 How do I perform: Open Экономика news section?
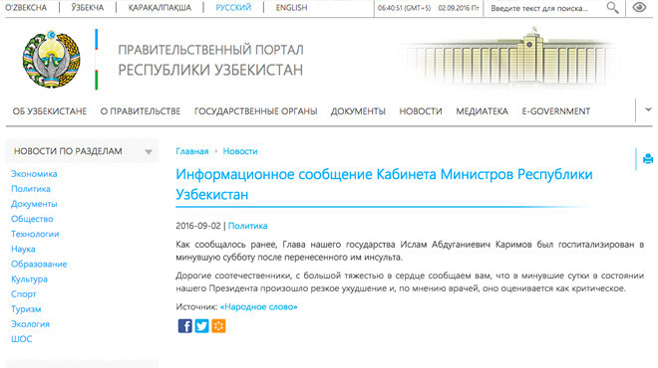34,174
